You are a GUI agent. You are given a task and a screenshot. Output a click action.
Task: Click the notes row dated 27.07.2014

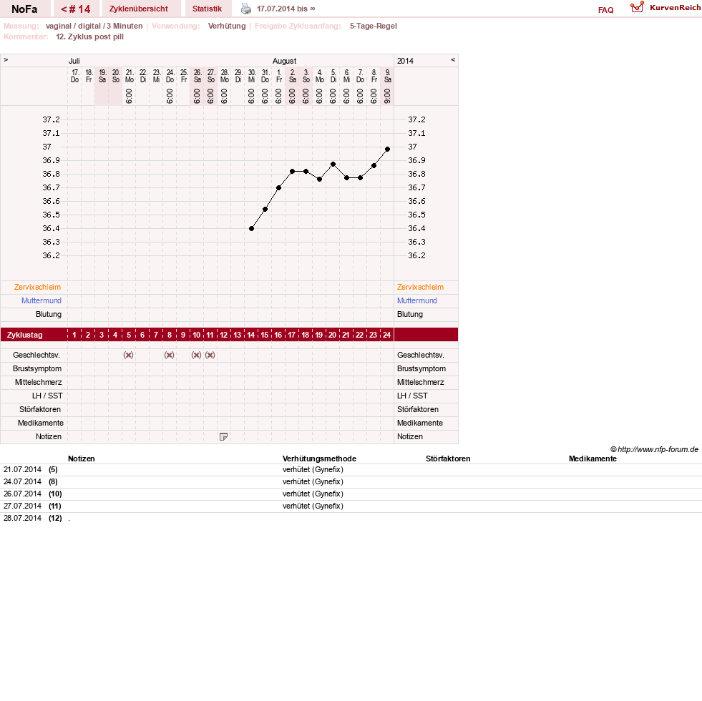click(x=351, y=506)
